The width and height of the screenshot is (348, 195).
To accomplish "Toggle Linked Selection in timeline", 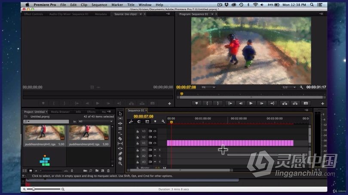I will [147, 121].
